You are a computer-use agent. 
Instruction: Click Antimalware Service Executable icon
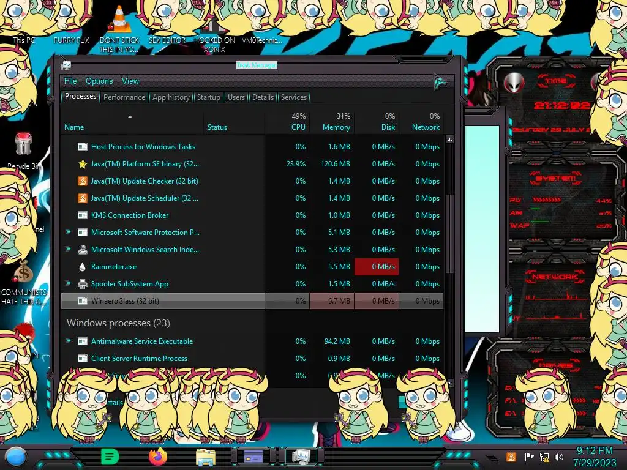click(x=83, y=341)
